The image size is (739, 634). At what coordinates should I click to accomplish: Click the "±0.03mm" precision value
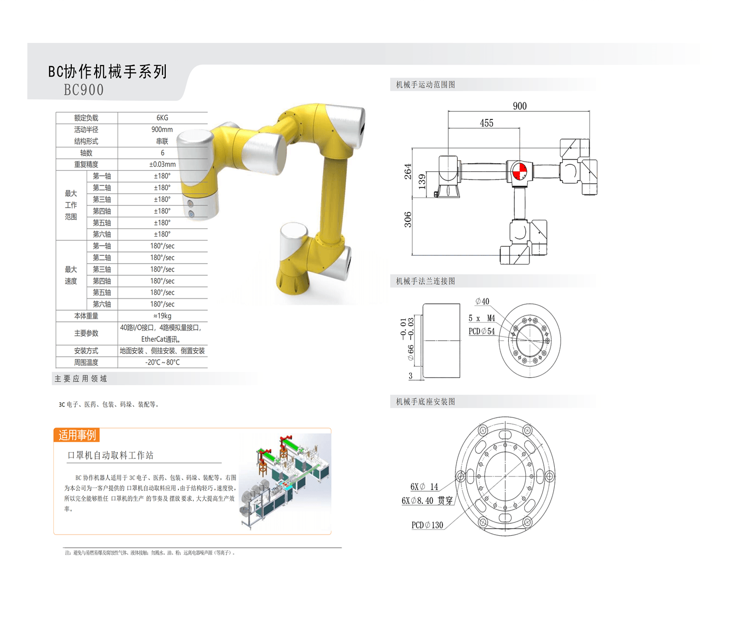point(162,164)
